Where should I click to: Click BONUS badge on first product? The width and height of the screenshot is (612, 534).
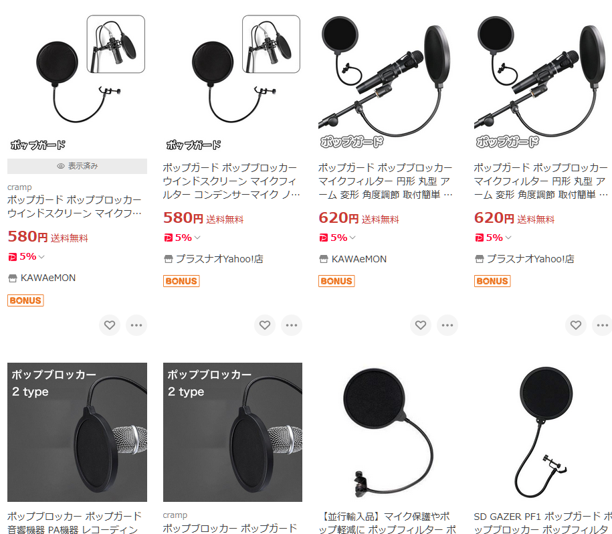[25, 300]
